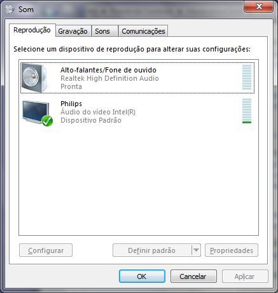The width and height of the screenshot is (278, 293).
Task: Click the volume level meter for Alto-falantes
Action: [247, 77]
